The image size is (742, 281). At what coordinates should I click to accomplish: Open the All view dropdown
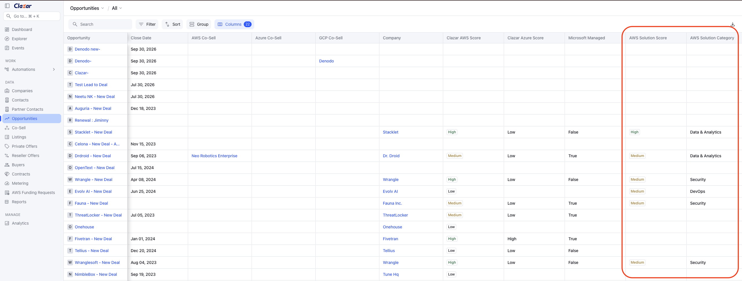click(x=117, y=8)
